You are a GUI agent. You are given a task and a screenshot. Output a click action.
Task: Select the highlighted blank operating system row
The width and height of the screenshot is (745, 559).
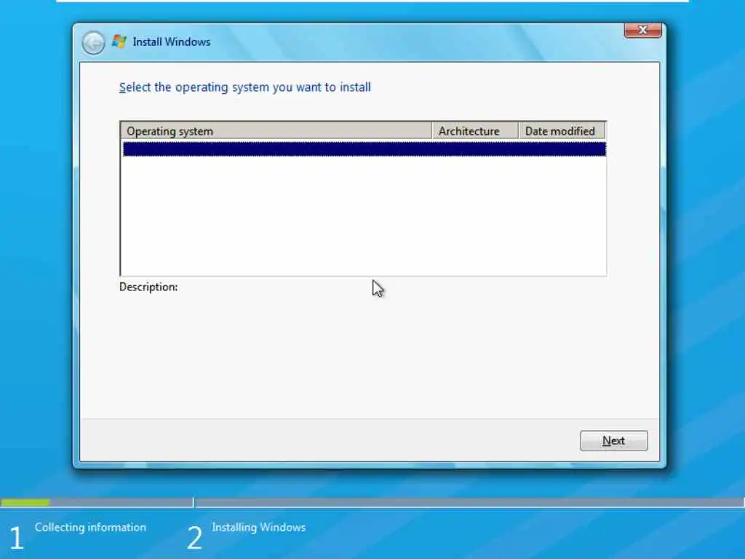(x=364, y=149)
